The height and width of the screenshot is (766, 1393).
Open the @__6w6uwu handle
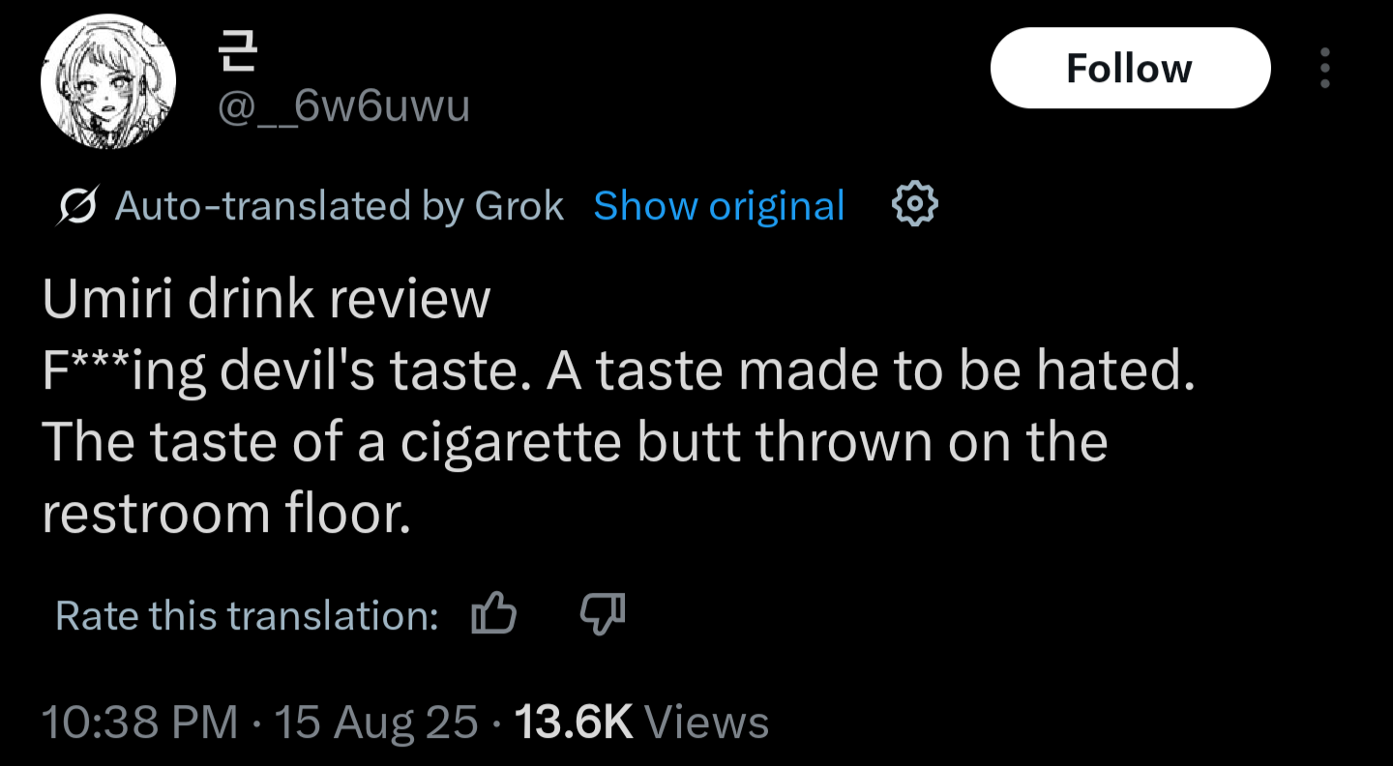(342, 104)
